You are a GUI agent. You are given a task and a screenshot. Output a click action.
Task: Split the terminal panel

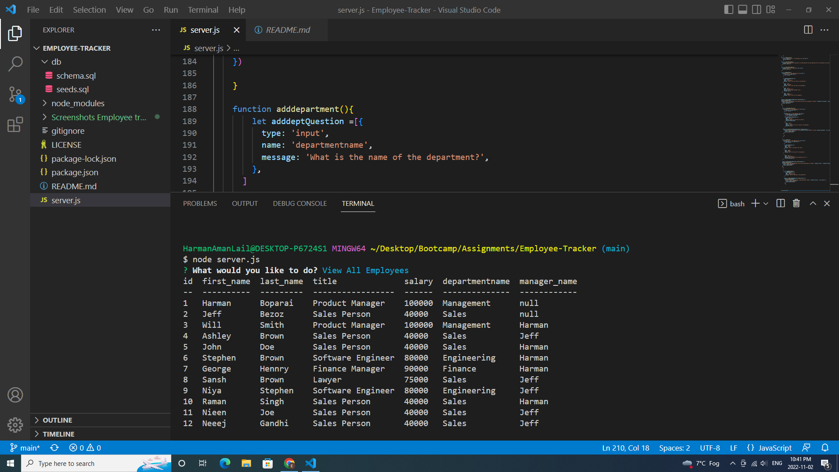coord(780,203)
